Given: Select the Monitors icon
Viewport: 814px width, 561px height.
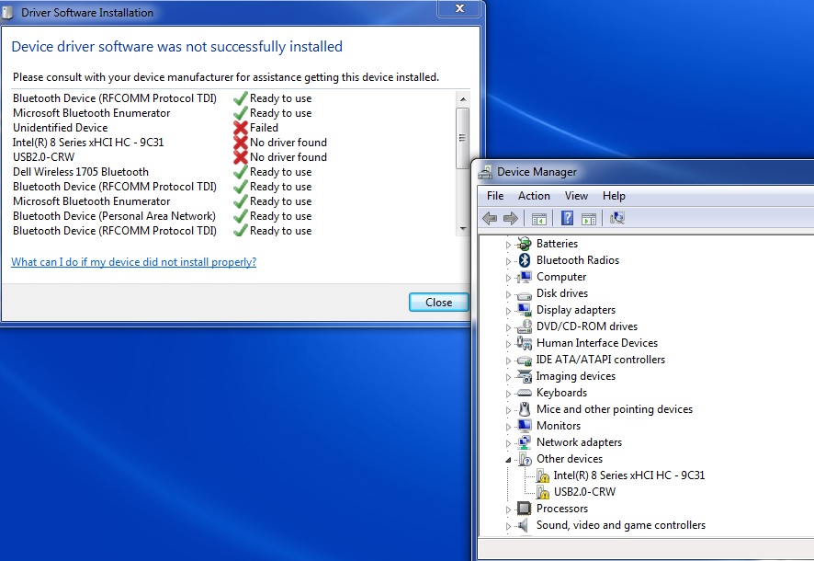Looking at the screenshot, I should [525, 426].
